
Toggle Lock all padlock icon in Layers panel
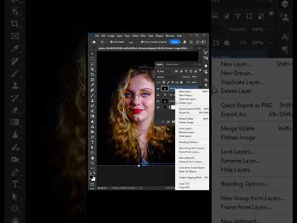181,82
